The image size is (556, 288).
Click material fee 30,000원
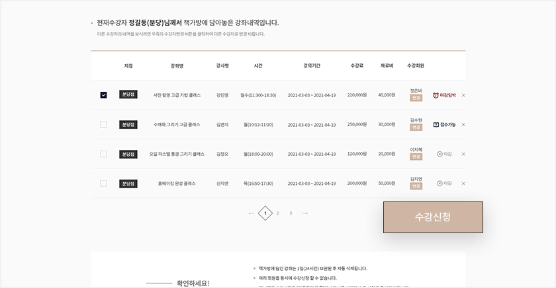coord(387,124)
